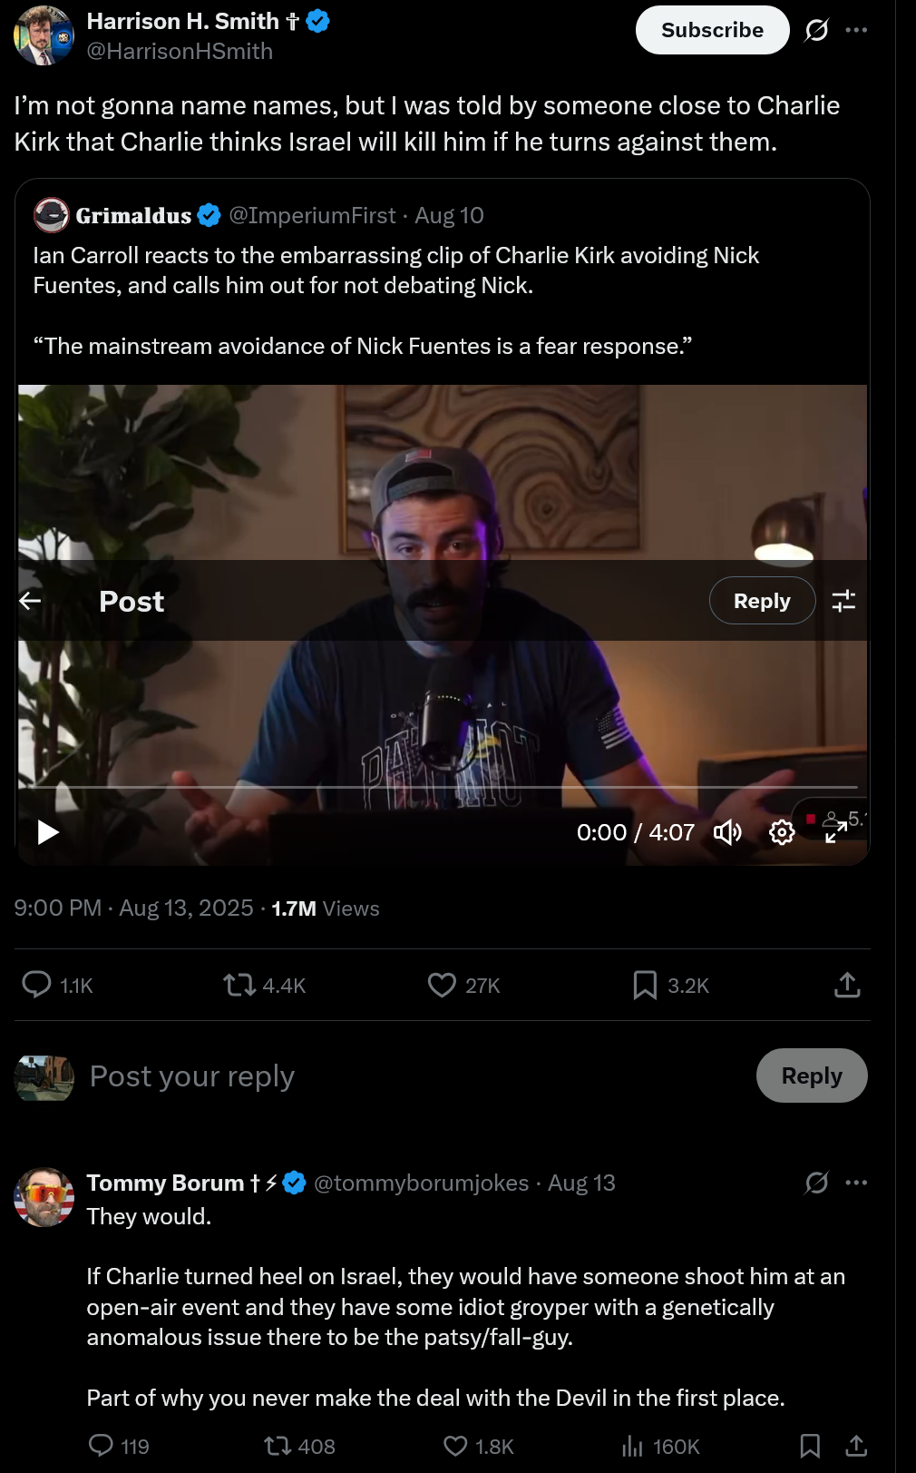Screen dimensions: 916x1473
Task: Click the back arrow beside Post
Action: [30, 601]
